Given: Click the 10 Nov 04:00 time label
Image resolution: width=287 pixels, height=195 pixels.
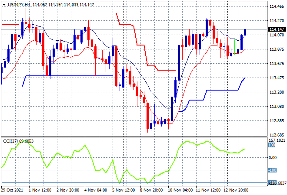Looking at the screenshot, I should (180, 190).
